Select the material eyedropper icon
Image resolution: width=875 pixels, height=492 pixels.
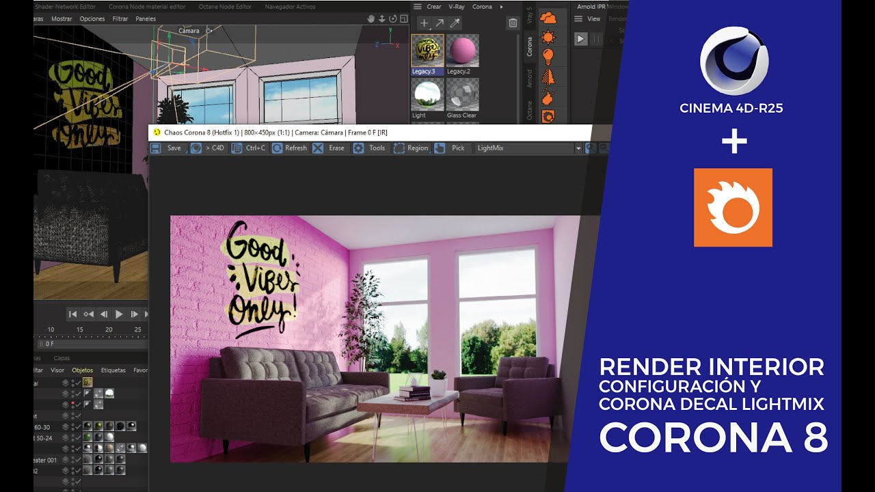tap(455, 23)
